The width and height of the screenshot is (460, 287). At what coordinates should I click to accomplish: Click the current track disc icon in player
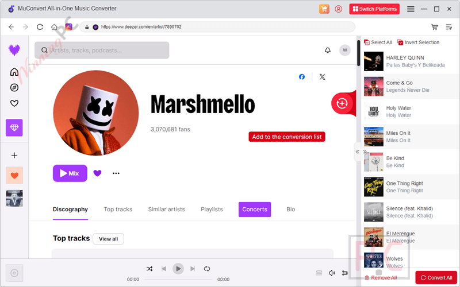coord(14,273)
